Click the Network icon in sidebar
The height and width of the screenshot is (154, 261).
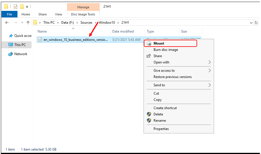[11, 54]
